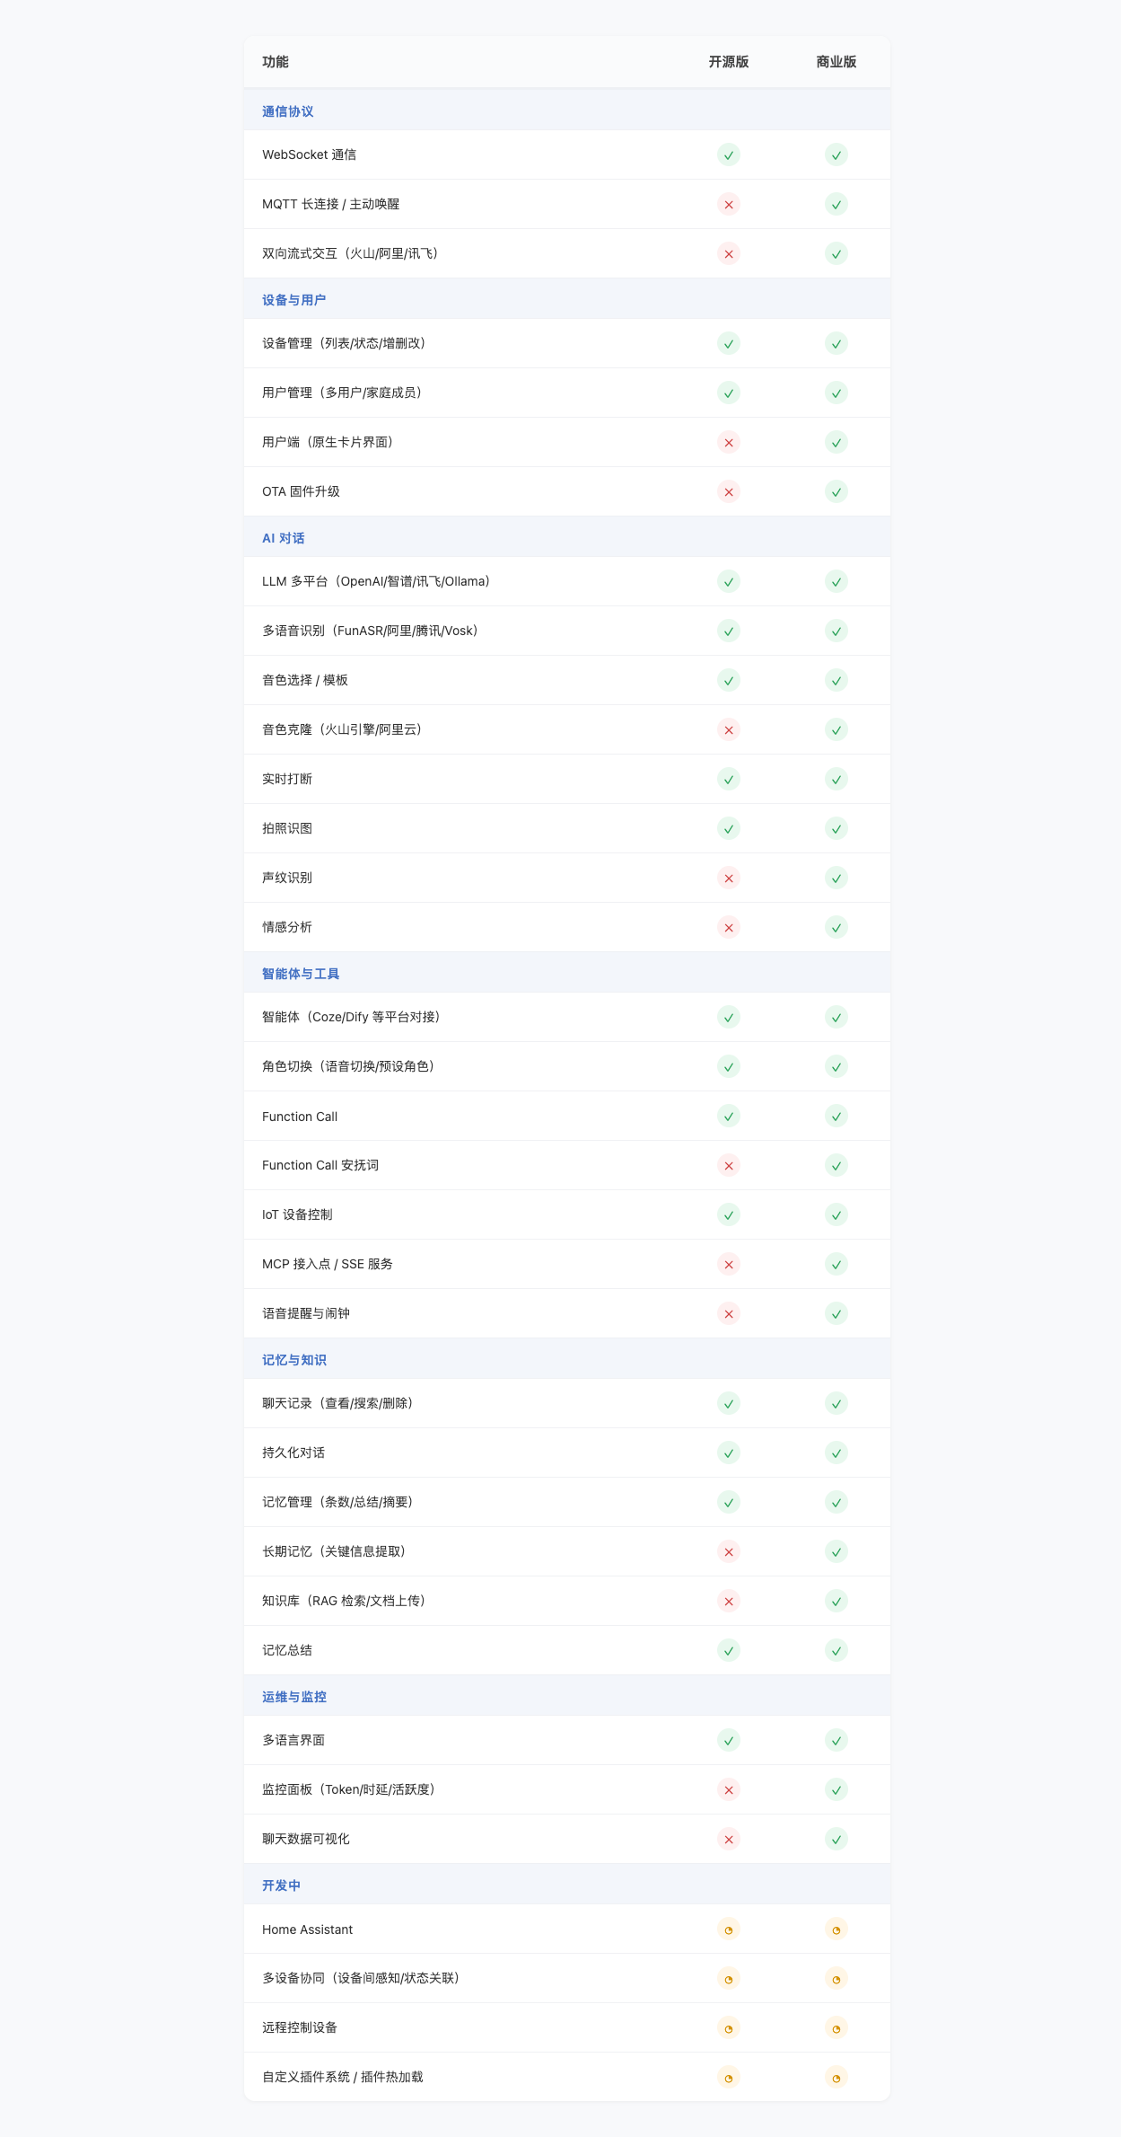Viewport: 1121px width, 2137px height.
Task: Click the open-source check icon for IoT 设备控制
Action: coord(729,1214)
